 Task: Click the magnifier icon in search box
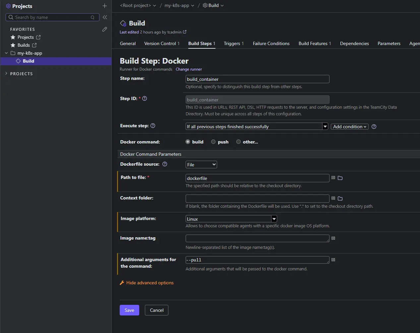tap(11, 17)
